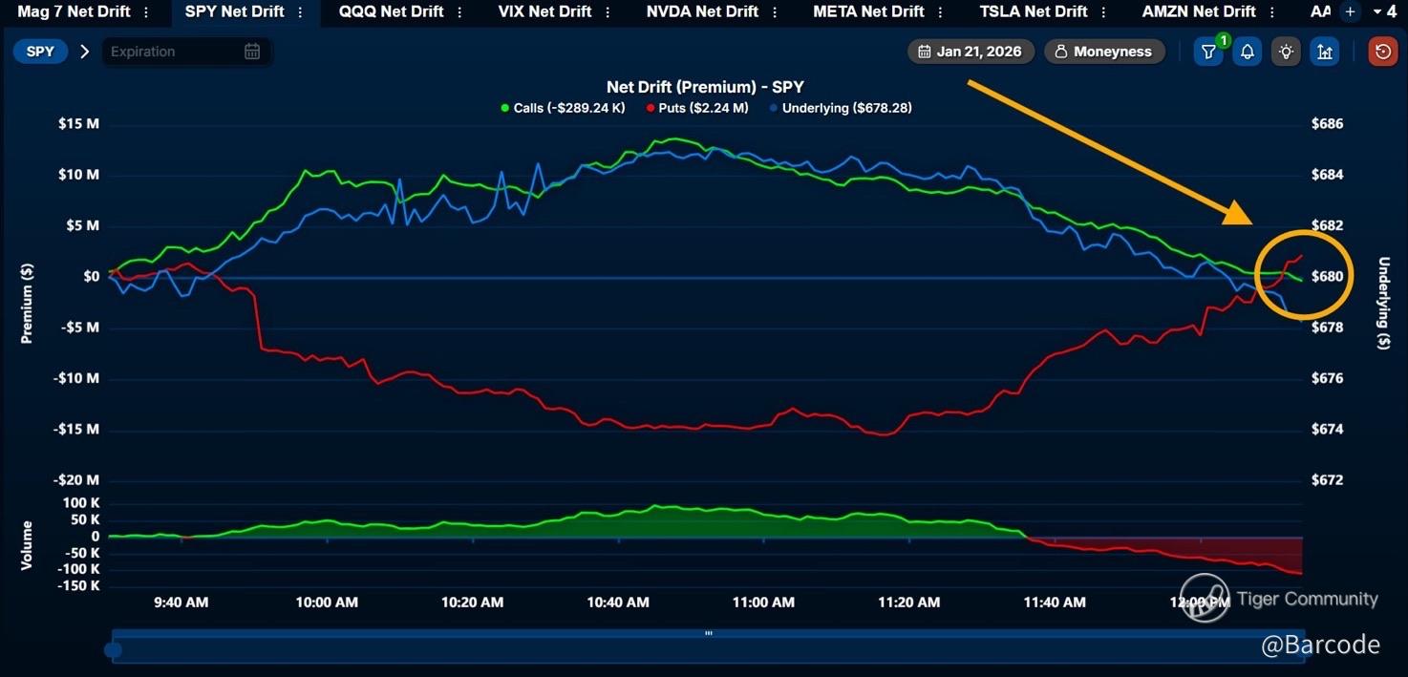Screen dimensions: 1408x677
Task: Open the Jan 21, 2026 date picker
Action: (971, 52)
